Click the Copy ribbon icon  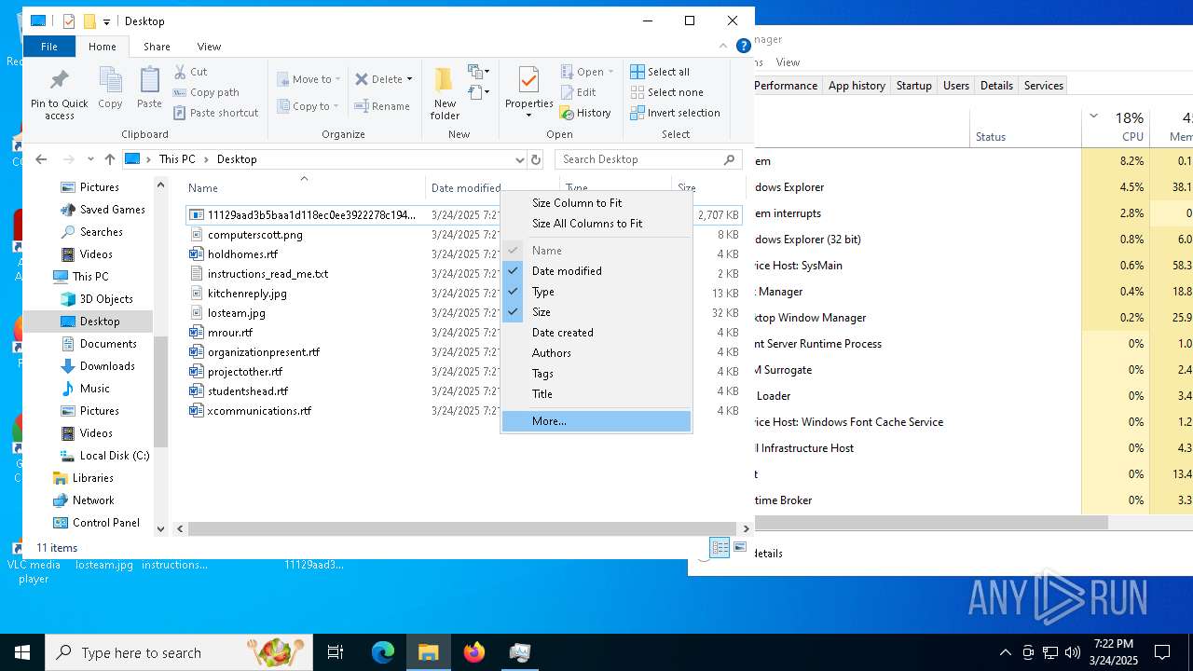[110, 80]
